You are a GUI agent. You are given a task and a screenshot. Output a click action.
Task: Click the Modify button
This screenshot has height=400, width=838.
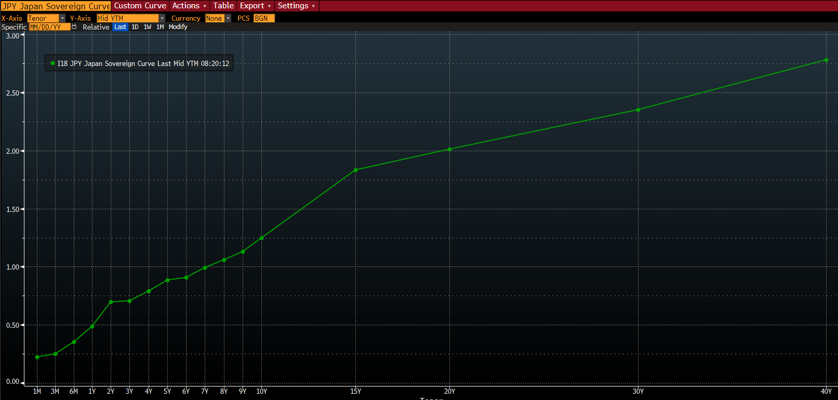(x=178, y=27)
